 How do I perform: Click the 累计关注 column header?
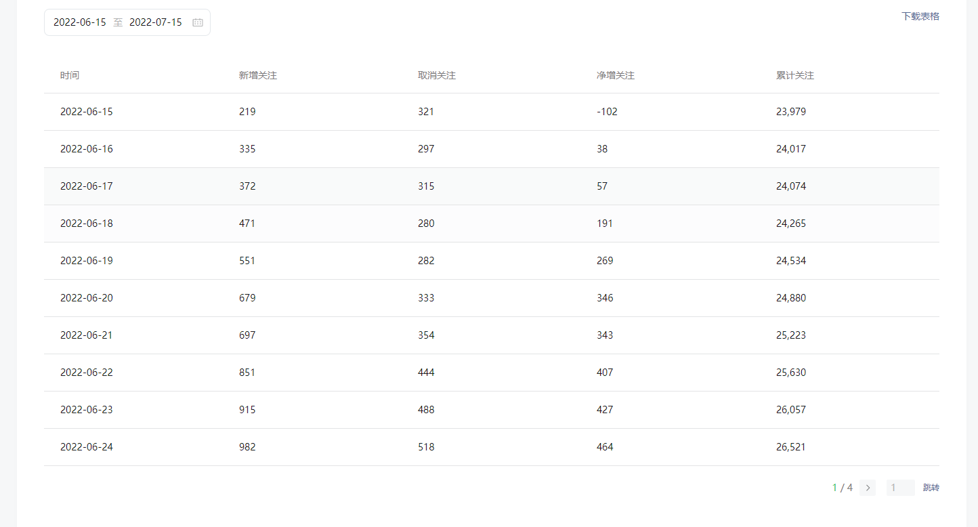[795, 75]
